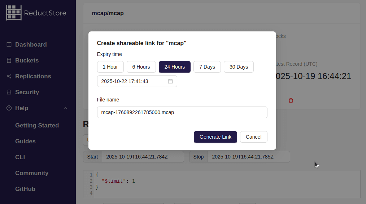Click the red trash delete icon
Screen dimensions: 366x204
291,100
